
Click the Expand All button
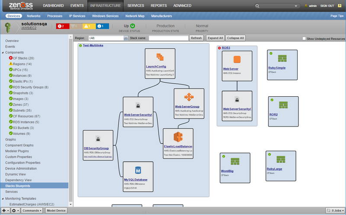tap(215, 38)
